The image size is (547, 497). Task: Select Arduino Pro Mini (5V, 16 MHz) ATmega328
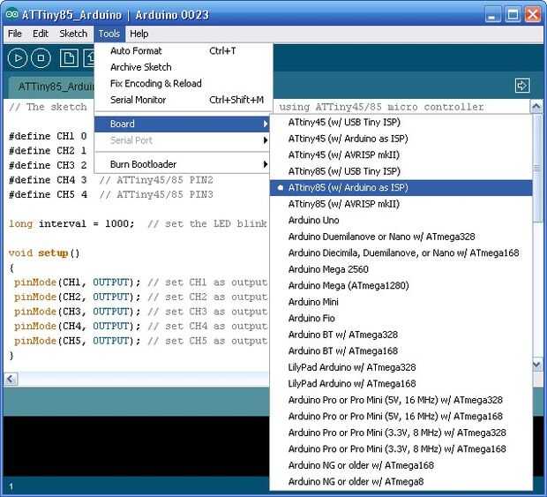[401, 400]
